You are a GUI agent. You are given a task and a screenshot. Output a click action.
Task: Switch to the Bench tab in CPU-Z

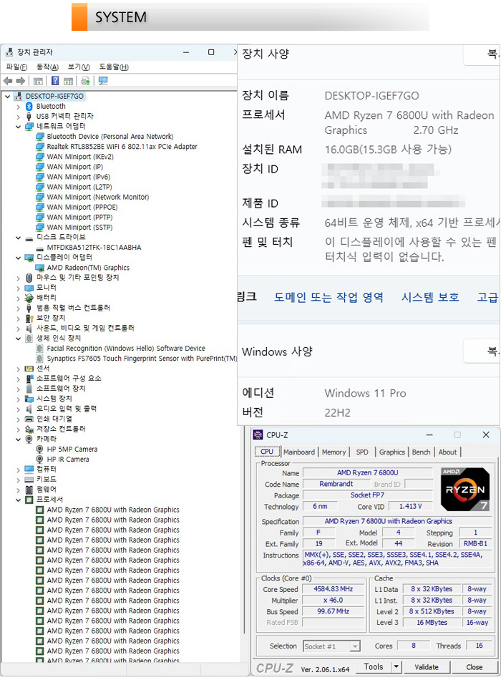421,452
